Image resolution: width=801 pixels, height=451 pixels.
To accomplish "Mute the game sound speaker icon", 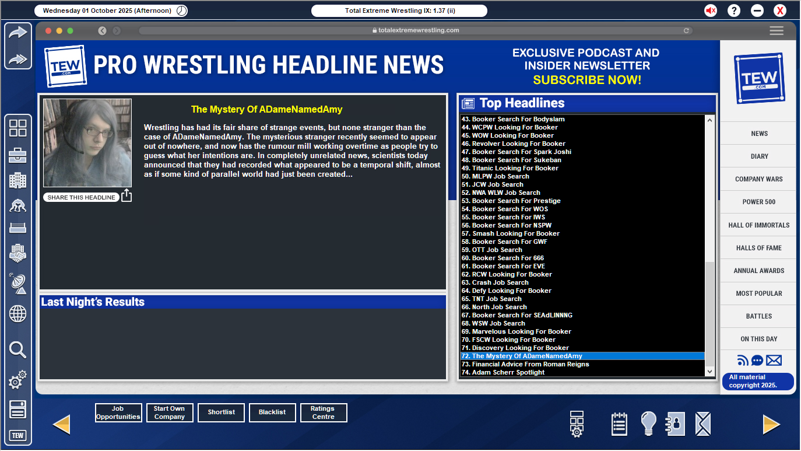I will 711,11.
